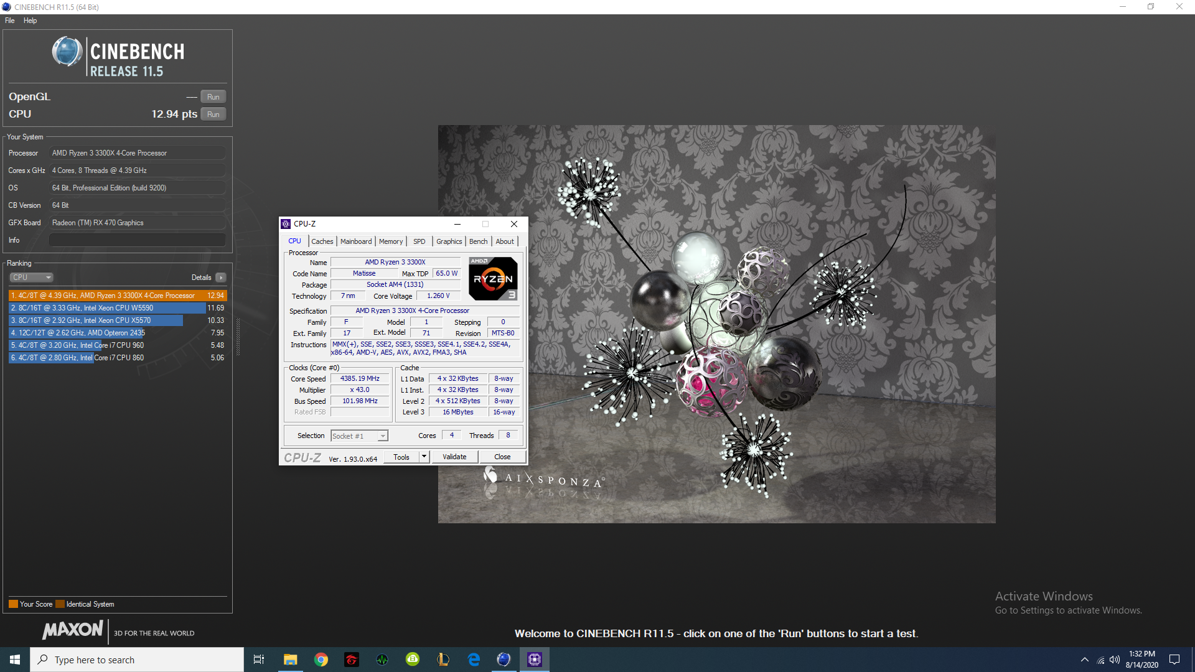
Task: Click the Cinebench title bar icon
Action: tap(6, 7)
